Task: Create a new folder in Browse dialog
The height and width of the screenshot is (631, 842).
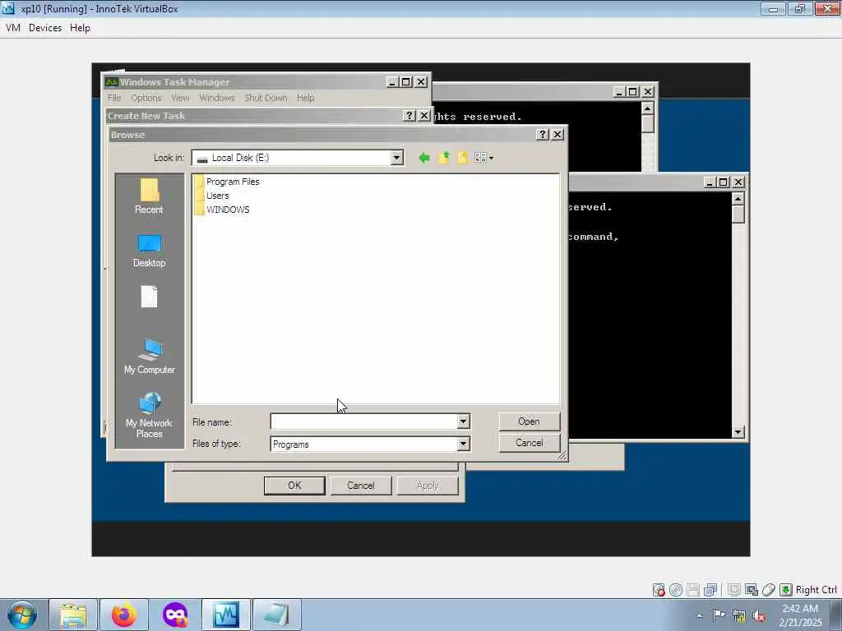Action: [462, 158]
